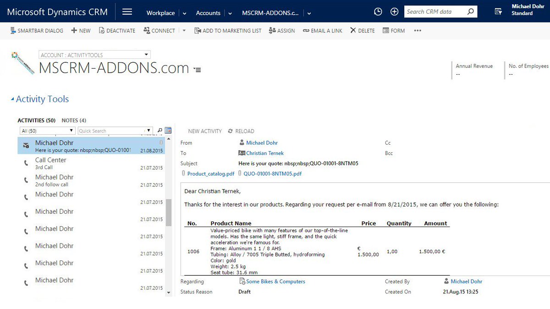Expand the MSCRM-ADDONS breadcrumb chevron
550x309 pixels.
pyautogui.click(x=309, y=13)
